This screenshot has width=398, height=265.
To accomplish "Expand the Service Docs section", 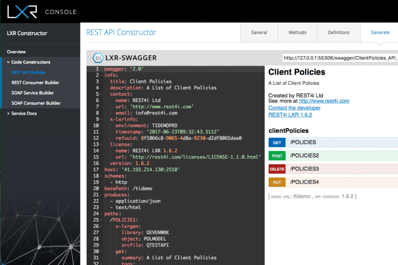I will click(8, 114).
